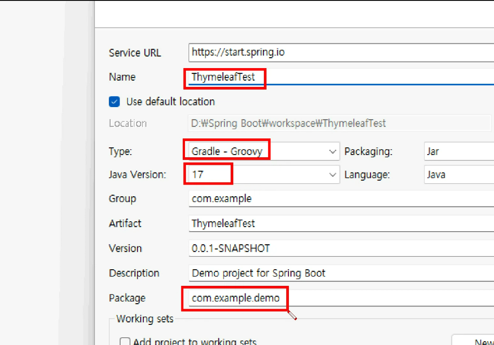This screenshot has height=345, width=494.
Task: Click the Description field Demo project for Spring Boot
Action: pos(341,273)
